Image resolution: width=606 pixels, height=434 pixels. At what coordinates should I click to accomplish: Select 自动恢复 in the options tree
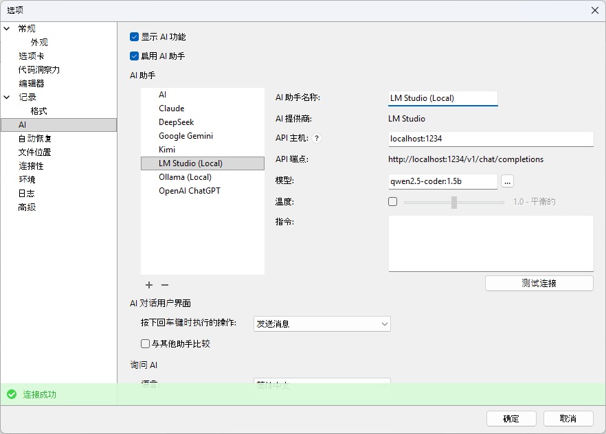(x=35, y=139)
